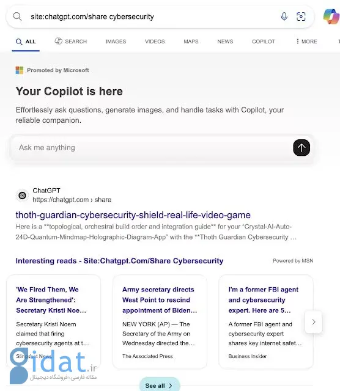Open the former FBI agent article card
The height and width of the screenshot is (391, 340).
click(x=266, y=322)
